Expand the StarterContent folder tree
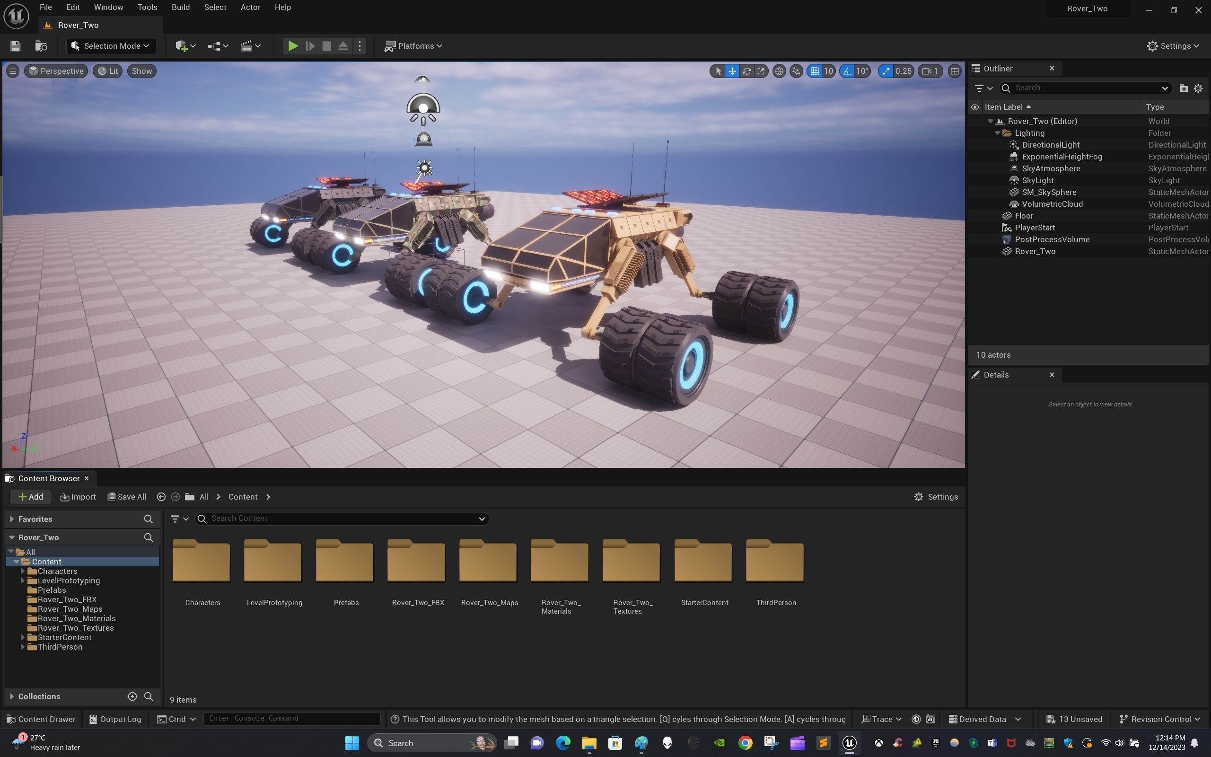 23,637
